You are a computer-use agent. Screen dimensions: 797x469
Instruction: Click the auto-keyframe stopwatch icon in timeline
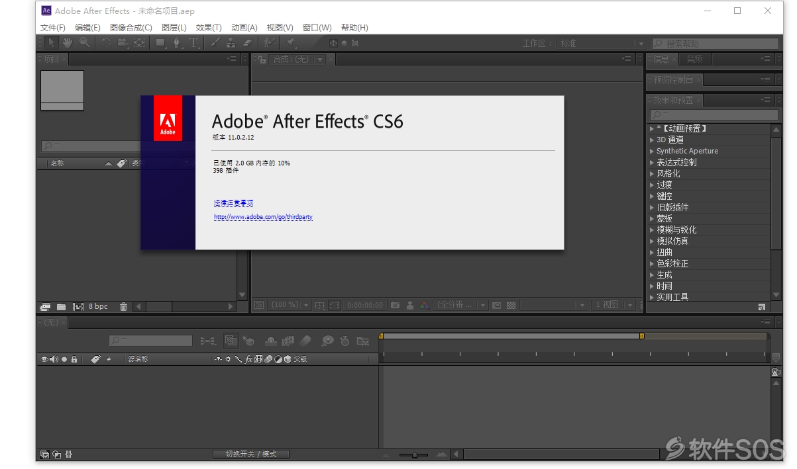click(x=345, y=341)
